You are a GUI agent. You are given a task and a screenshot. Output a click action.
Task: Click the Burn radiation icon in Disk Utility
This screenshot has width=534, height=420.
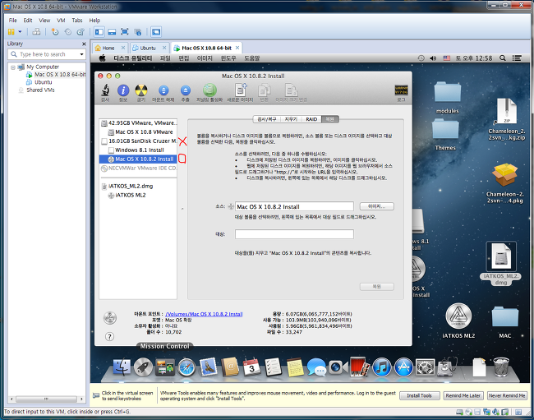pos(141,90)
